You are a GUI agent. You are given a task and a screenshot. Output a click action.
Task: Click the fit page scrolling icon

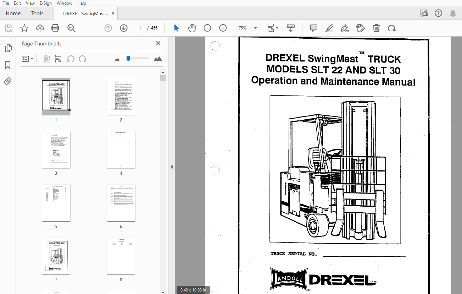coord(271,28)
